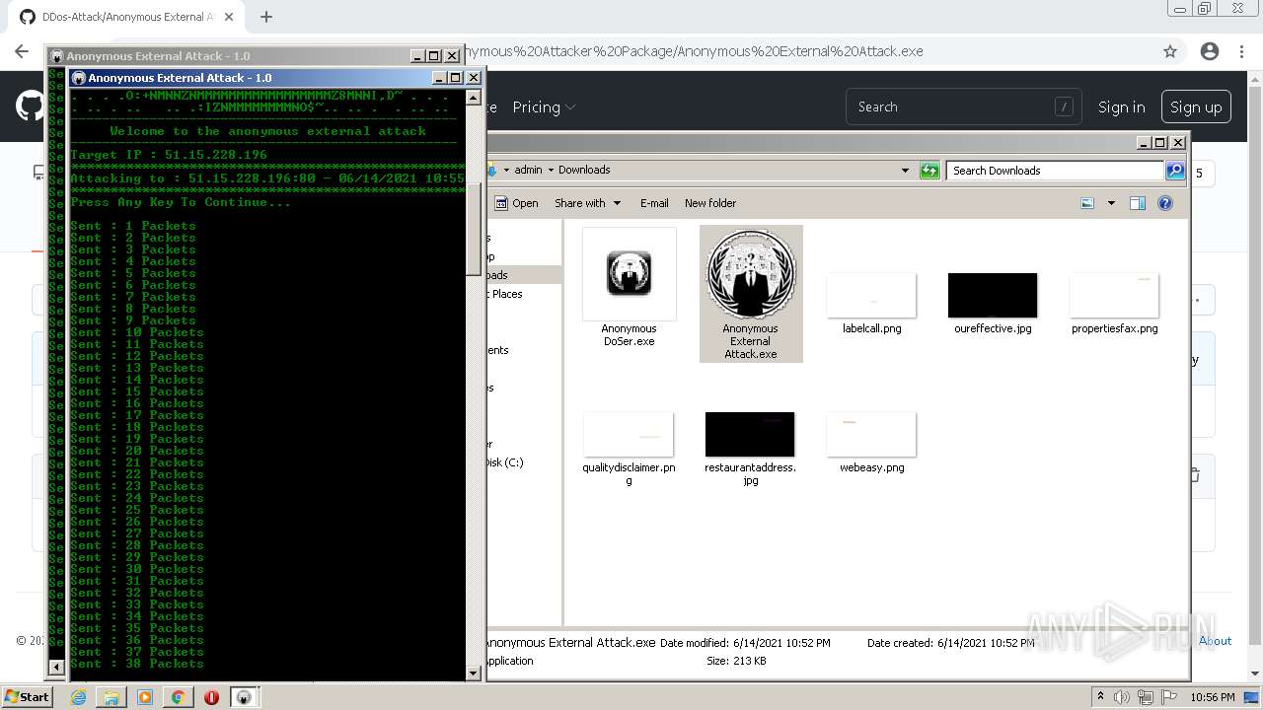
Task: Open the Anonymous DoSer.exe file icon
Action: [629, 274]
